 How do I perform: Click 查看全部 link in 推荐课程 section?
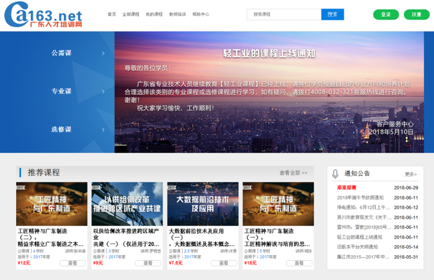[293, 173]
